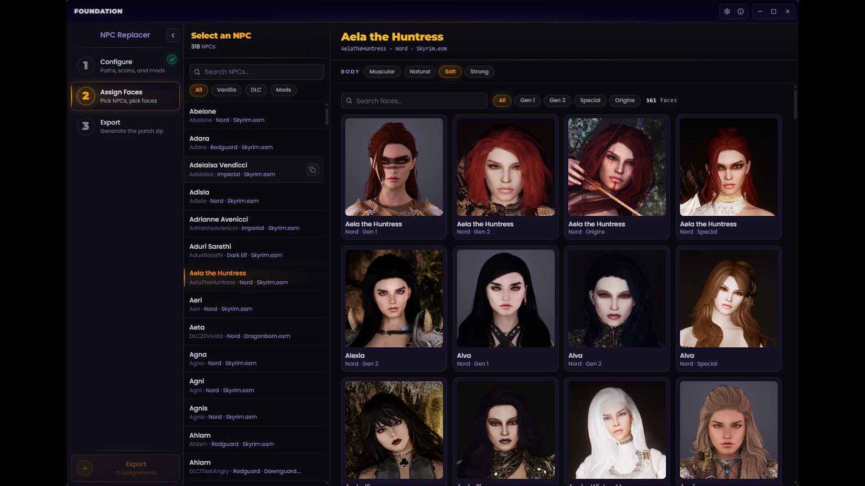
Task: Click the Export arrow icon at bottom
Action: (85, 468)
